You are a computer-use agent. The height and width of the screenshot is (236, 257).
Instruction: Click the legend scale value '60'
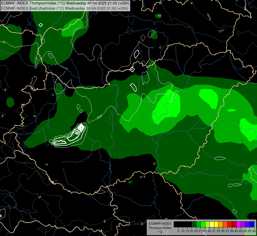pos(254,231)
